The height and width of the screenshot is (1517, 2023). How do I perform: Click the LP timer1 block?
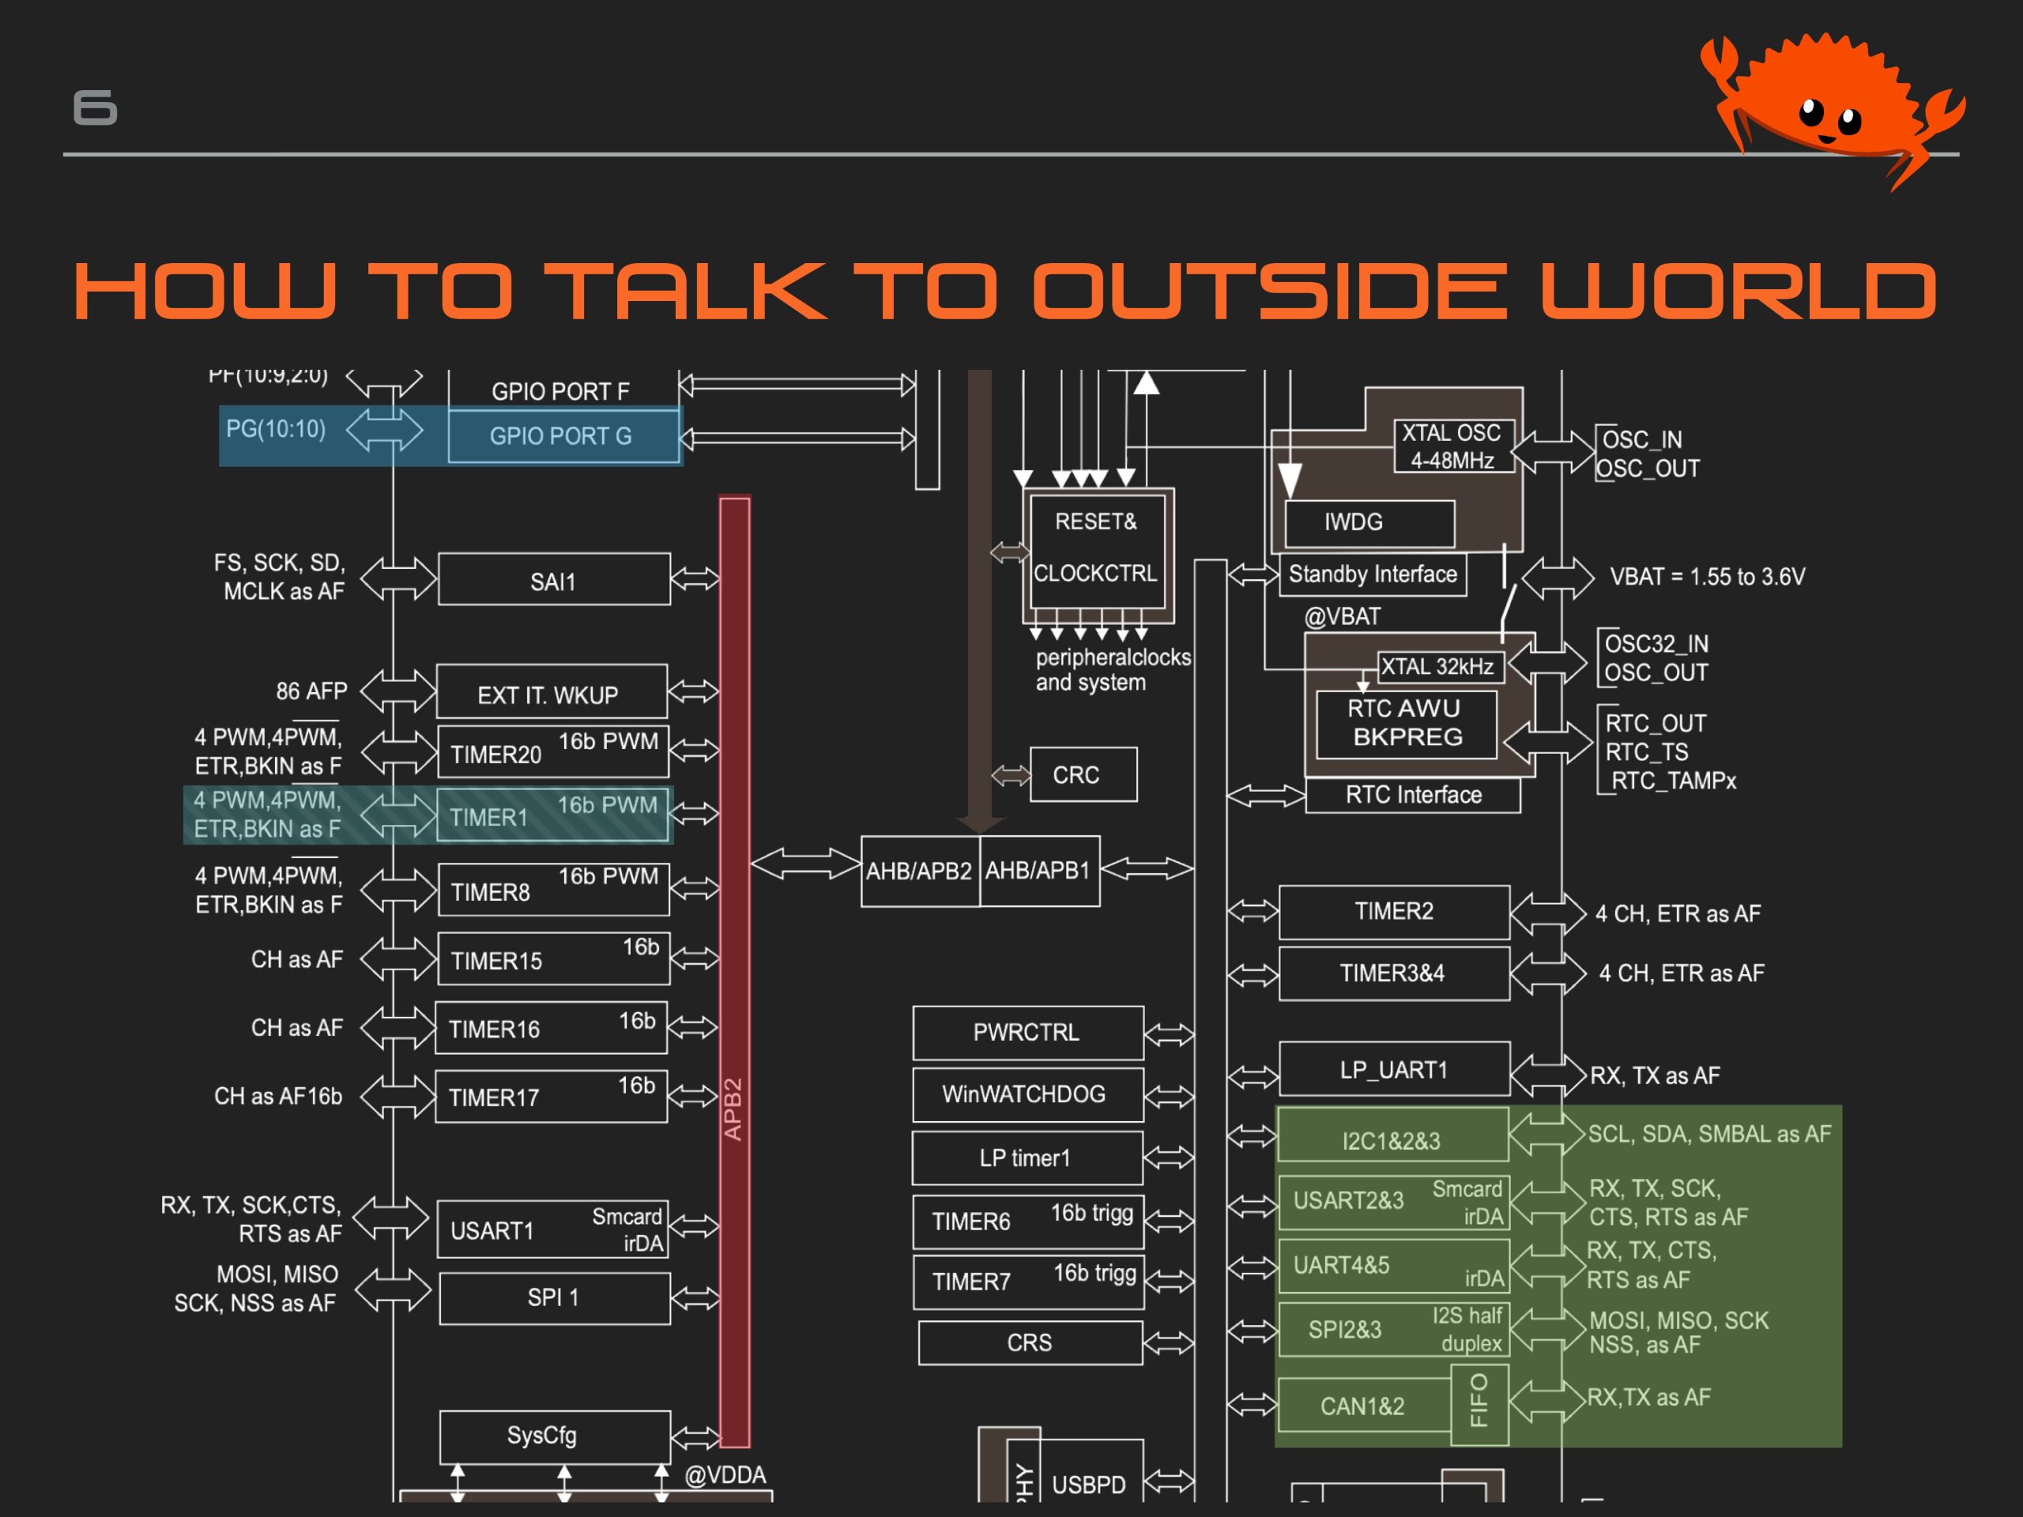pos(1027,1158)
